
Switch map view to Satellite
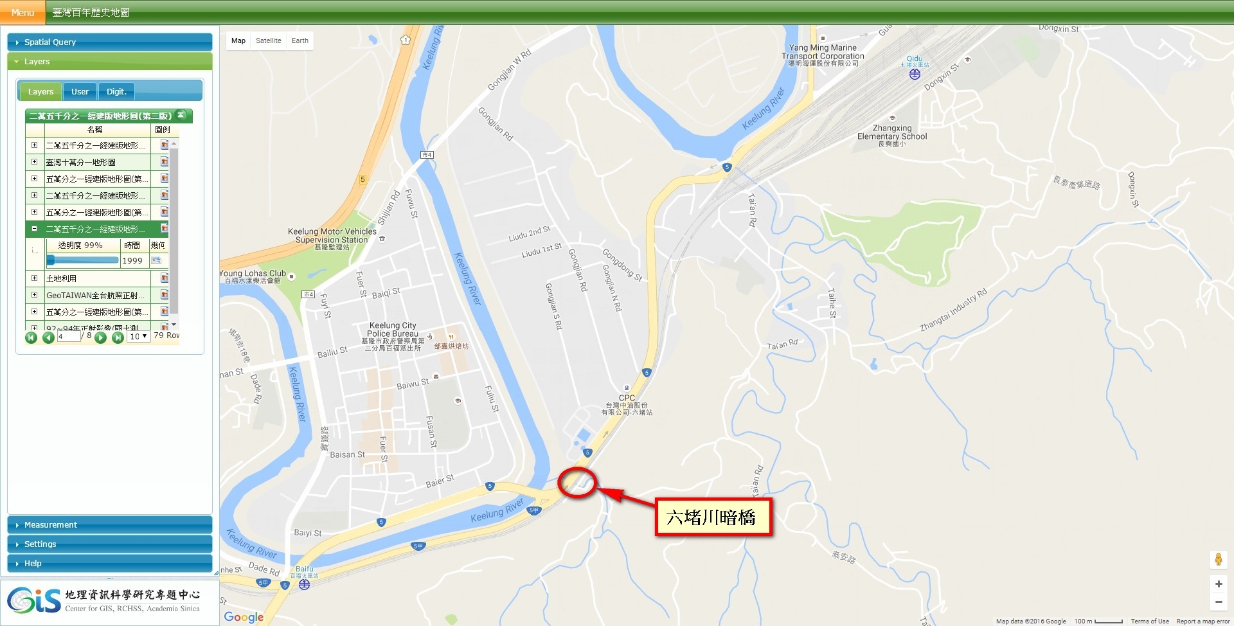pyautogui.click(x=269, y=40)
